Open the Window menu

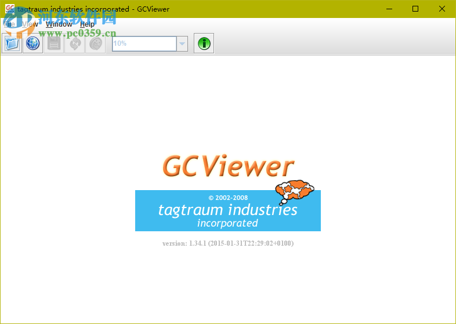[x=59, y=24]
